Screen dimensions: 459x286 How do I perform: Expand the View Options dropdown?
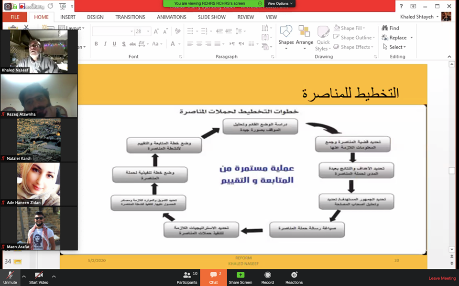280,3
